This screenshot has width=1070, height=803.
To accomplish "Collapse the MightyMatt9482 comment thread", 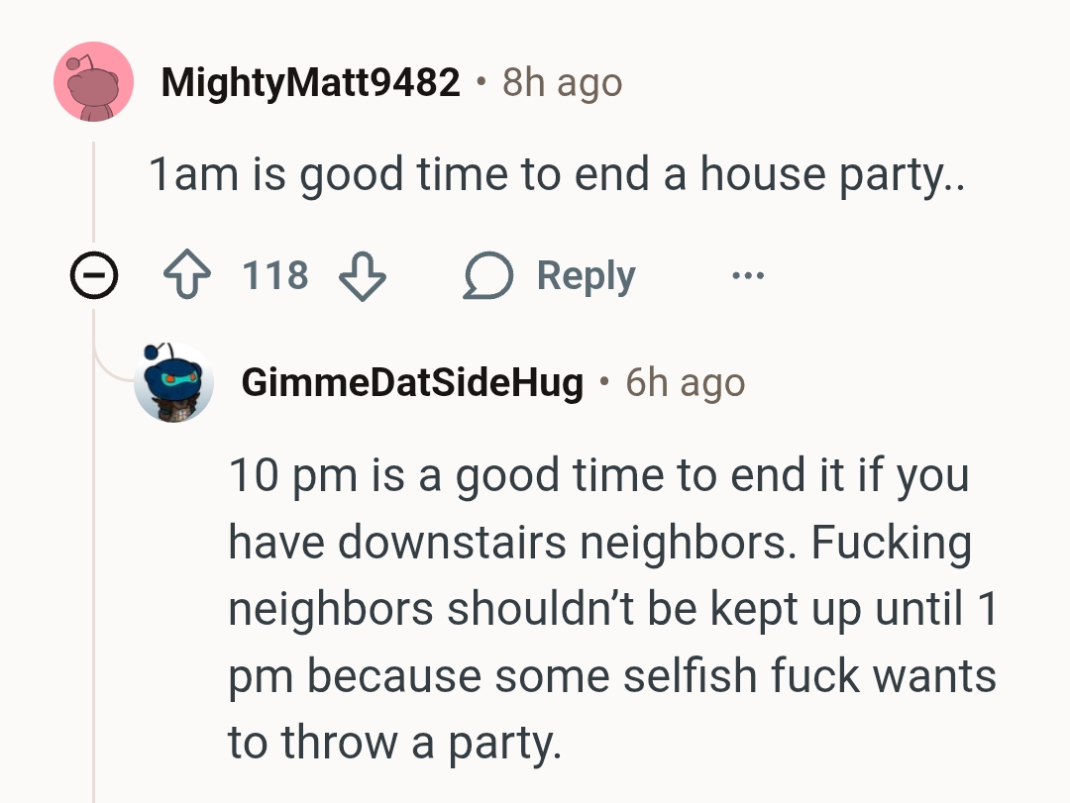I will [x=92, y=278].
